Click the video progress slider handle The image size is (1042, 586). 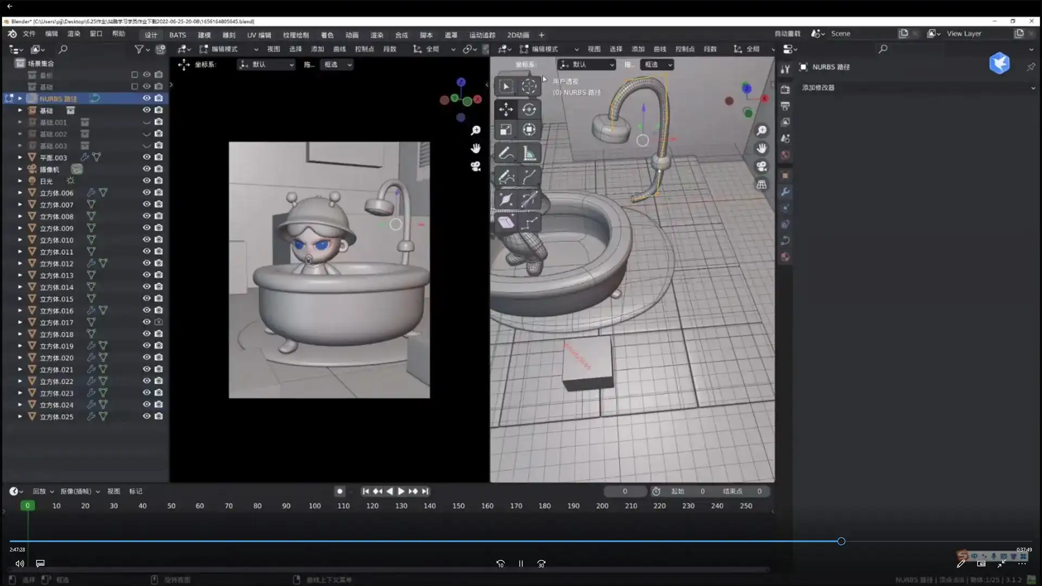pyautogui.click(x=841, y=541)
